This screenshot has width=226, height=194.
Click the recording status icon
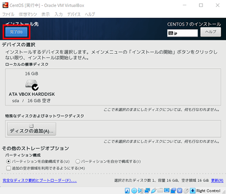pos(173,191)
